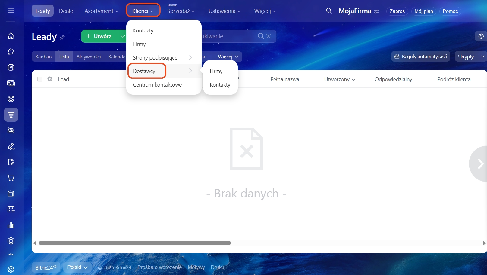This screenshot has height=275, width=487.
Task: Expand the top bar Więcej menu
Action: pos(265,11)
